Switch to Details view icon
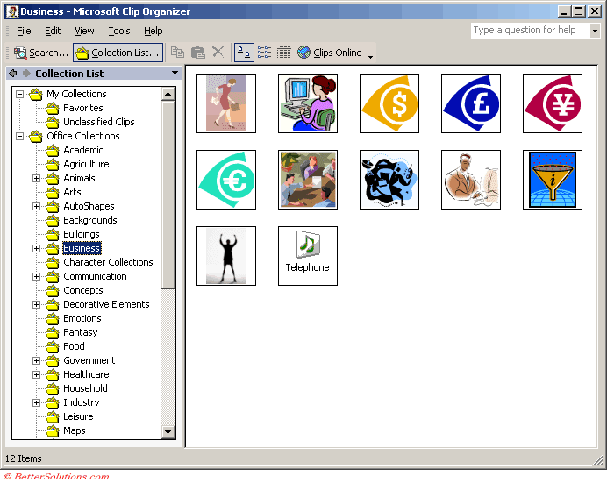607x483 pixels. coord(283,53)
